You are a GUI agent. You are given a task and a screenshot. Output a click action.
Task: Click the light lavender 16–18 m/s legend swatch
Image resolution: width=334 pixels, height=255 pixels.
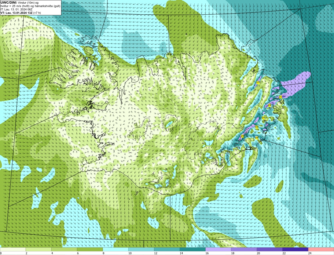click(218, 249)
